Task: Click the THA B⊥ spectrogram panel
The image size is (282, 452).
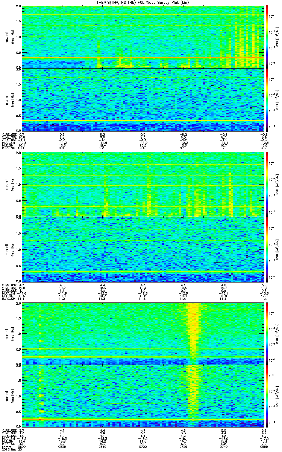Action: click(x=143, y=37)
